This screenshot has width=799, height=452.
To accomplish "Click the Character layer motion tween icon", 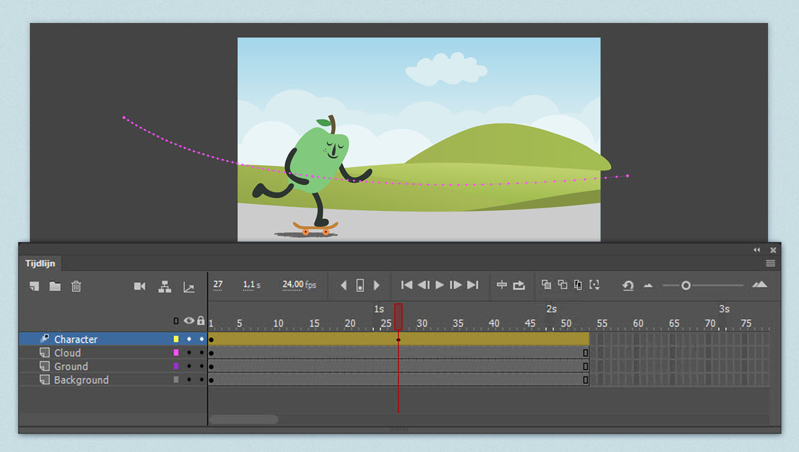I will point(45,338).
